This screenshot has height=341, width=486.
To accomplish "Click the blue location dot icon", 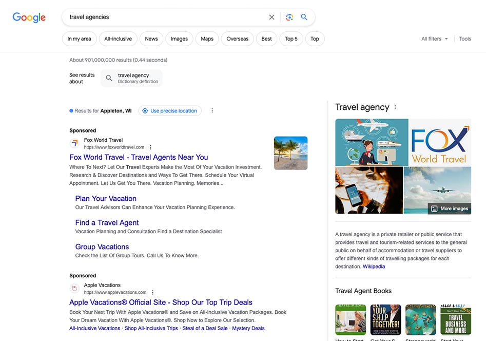I will point(71,111).
